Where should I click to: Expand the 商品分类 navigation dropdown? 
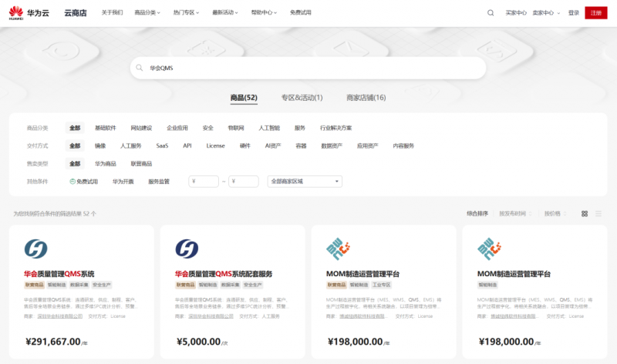(x=147, y=12)
